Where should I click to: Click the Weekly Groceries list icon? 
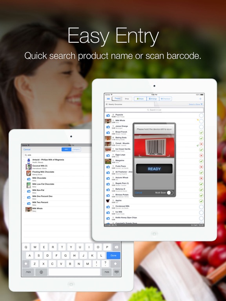tap(107, 104)
